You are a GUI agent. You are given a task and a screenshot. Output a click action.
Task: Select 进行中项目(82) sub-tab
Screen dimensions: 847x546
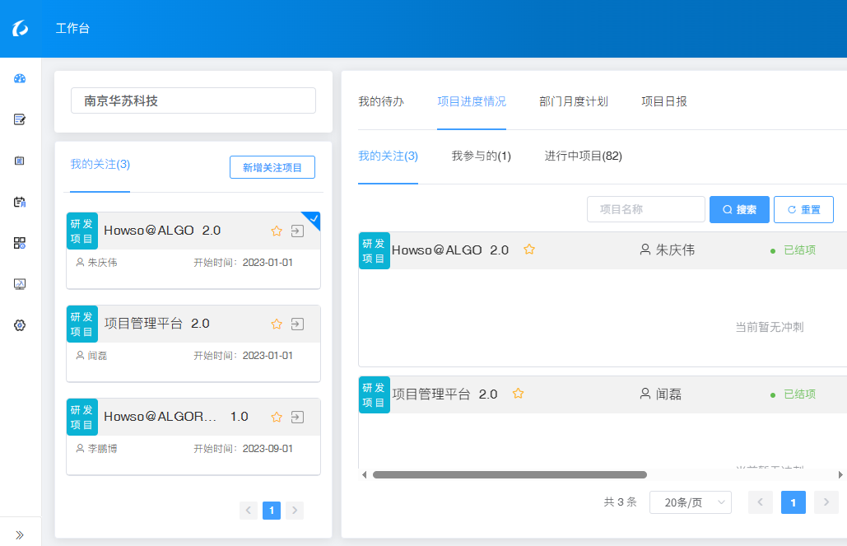click(x=584, y=156)
